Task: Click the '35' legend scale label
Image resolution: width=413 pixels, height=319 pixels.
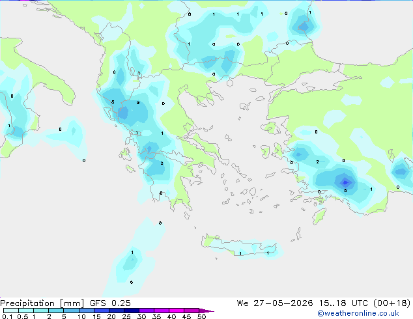Action: point(156,316)
